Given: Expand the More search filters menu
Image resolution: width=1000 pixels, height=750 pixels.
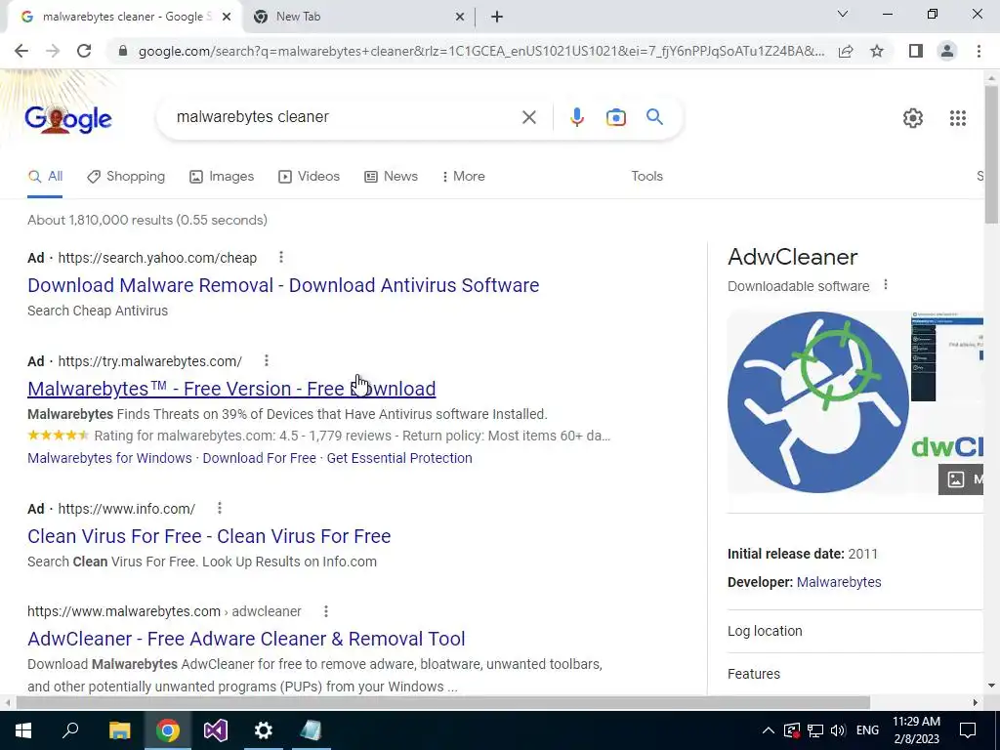Looking at the screenshot, I should pyautogui.click(x=464, y=176).
